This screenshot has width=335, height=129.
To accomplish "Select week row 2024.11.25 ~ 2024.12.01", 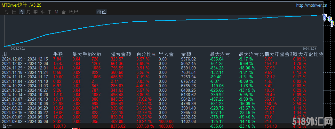I will 162,68.
